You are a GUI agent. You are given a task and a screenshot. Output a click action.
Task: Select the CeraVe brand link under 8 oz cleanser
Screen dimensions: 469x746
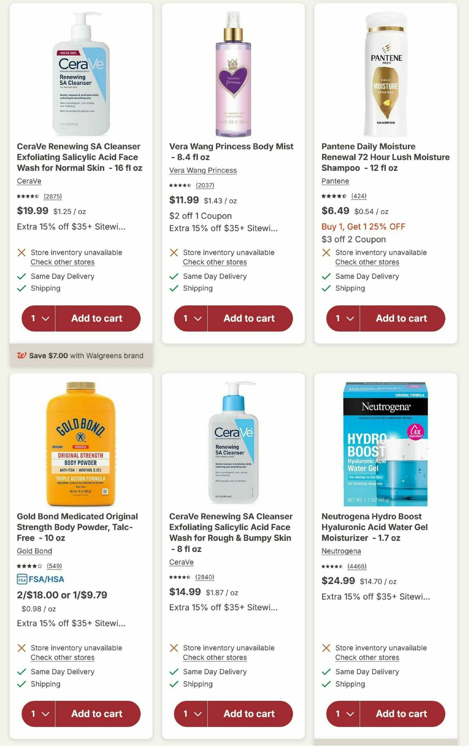point(182,562)
